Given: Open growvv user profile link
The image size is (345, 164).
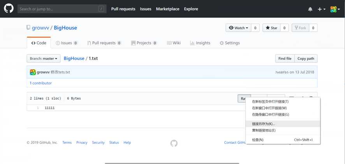Looking at the screenshot, I should pyautogui.click(x=40, y=28).
